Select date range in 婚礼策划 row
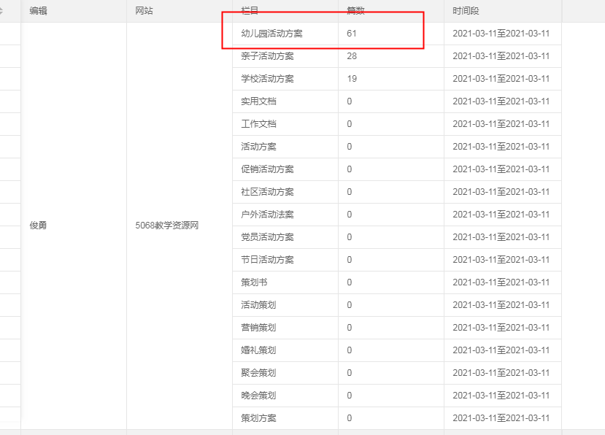 [501, 350]
